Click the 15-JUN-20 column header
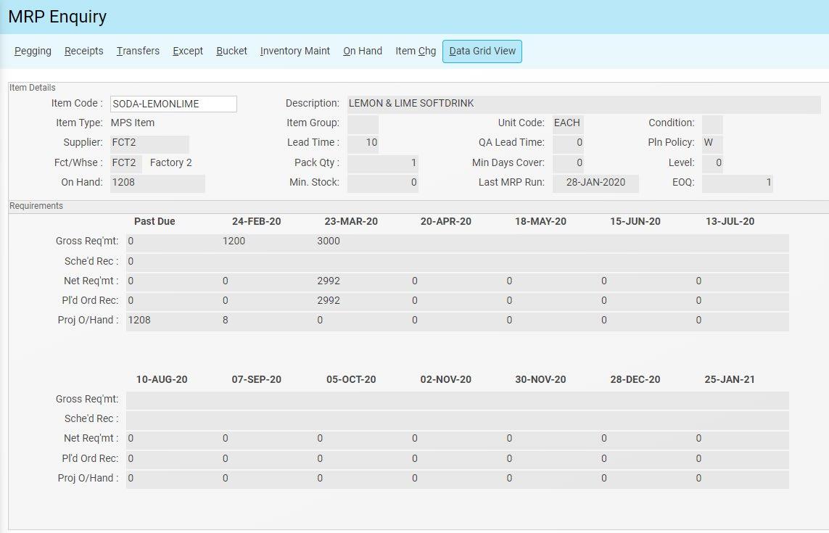The height and width of the screenshot is (533, 829). point(635,222)
